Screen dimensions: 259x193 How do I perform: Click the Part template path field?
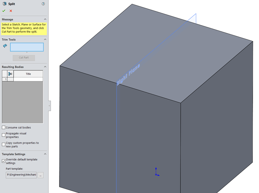click(21, 175)
